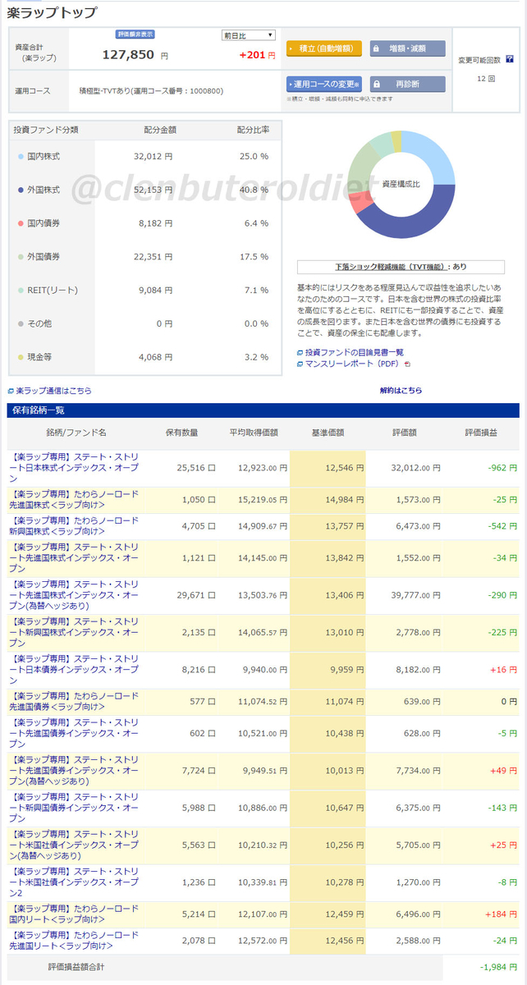This screenshot has height=985, width=527.
Task: Open ステート・ストリート新興国債券インデックス・オープン fund link
Action: 74,808
